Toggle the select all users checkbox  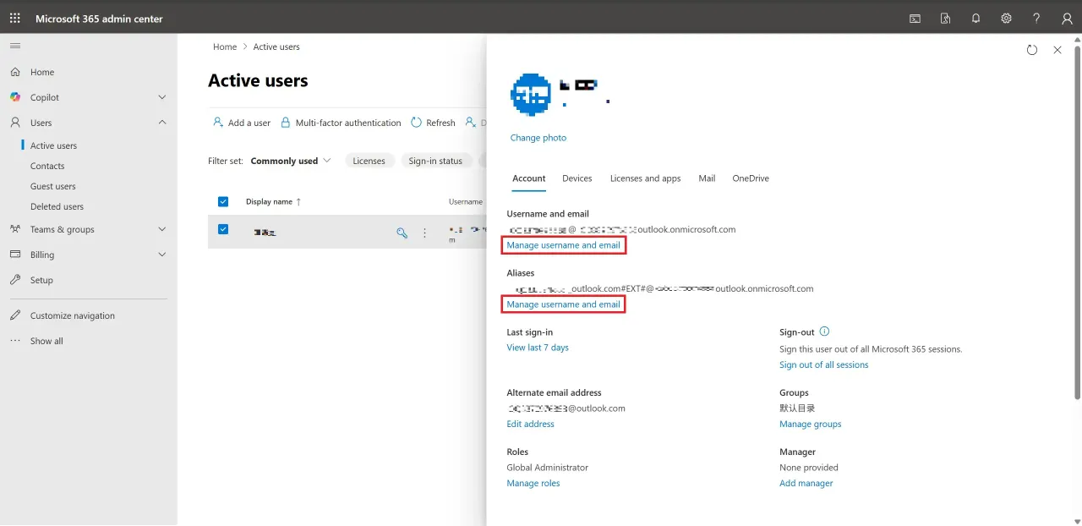tap(223, 201)
